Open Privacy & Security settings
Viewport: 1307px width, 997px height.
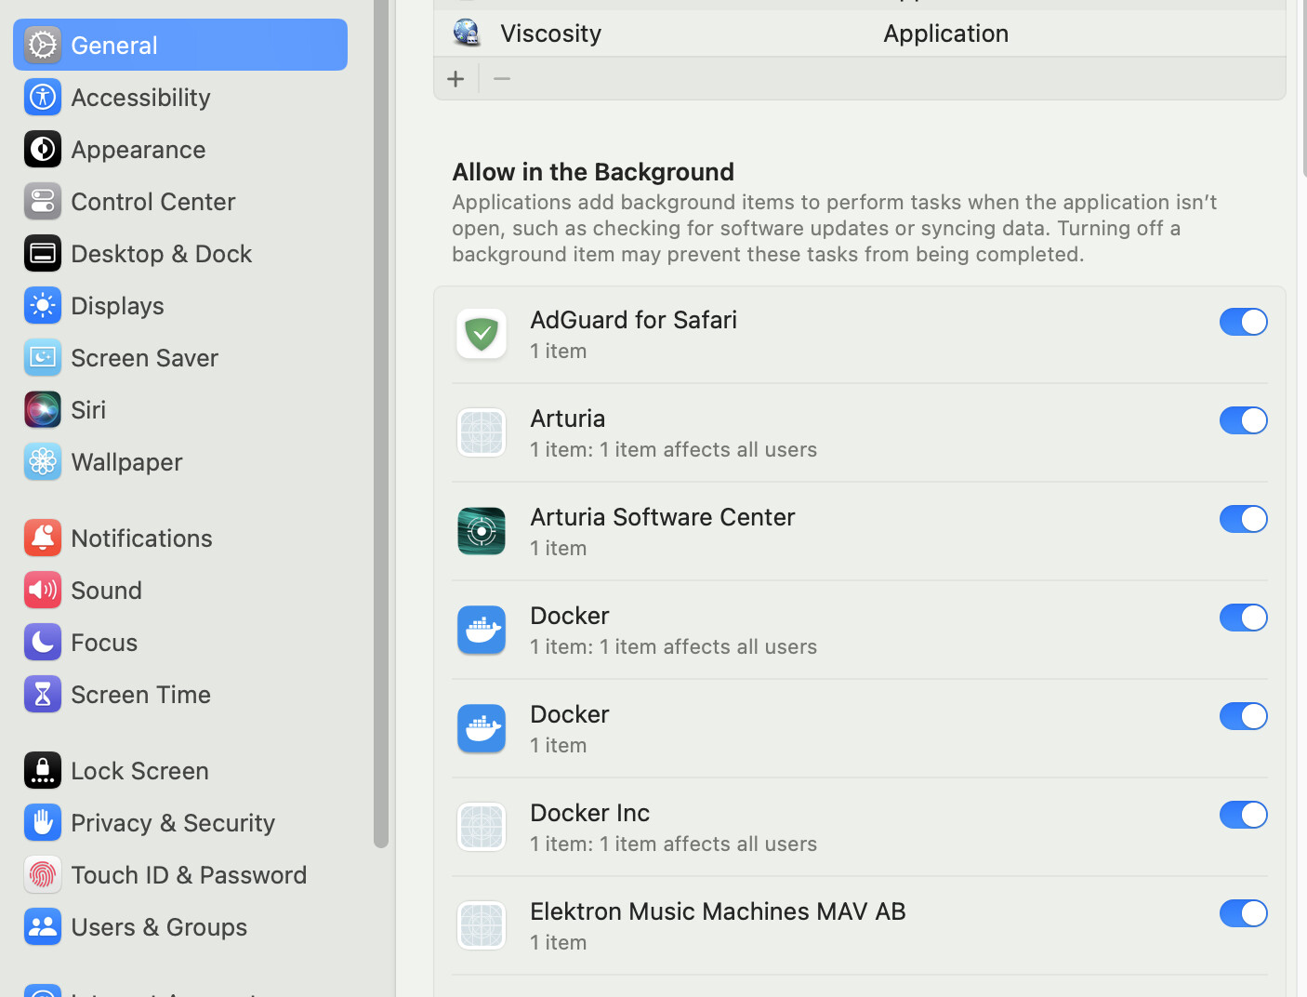coord(173,822)
